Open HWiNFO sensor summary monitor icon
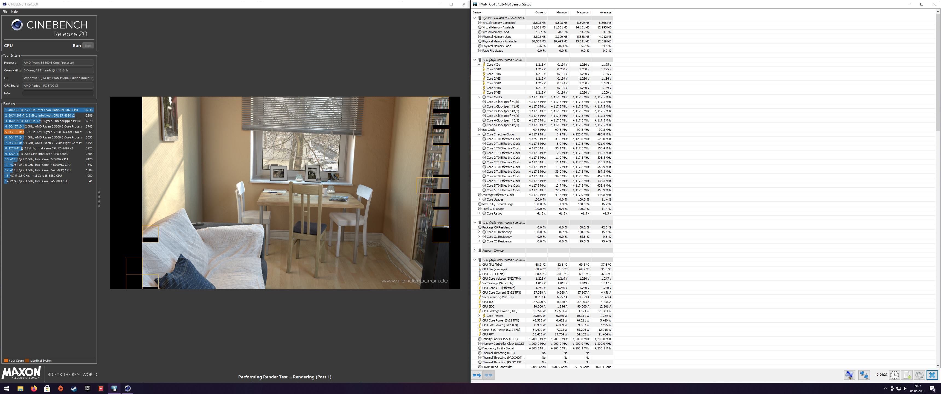Screen dimensions: 941x394 tap(849, 375)
